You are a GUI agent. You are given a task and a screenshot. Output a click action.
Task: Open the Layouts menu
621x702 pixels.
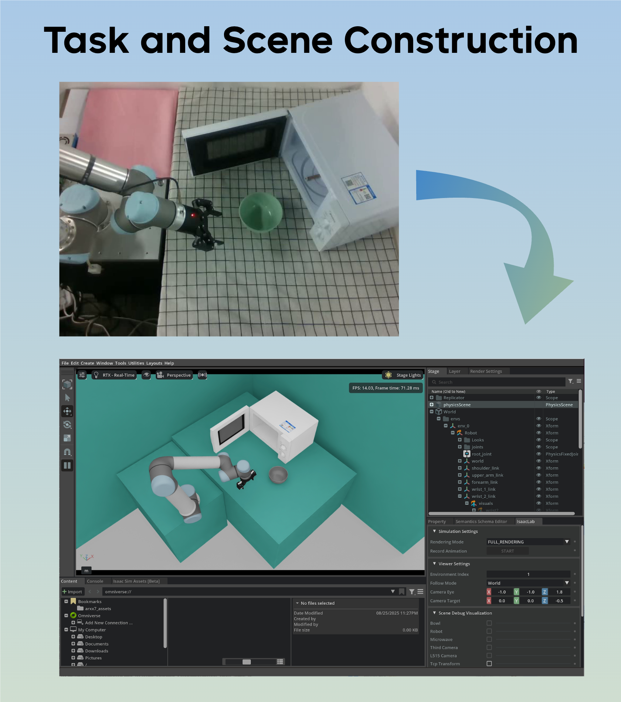pos(154,363)
